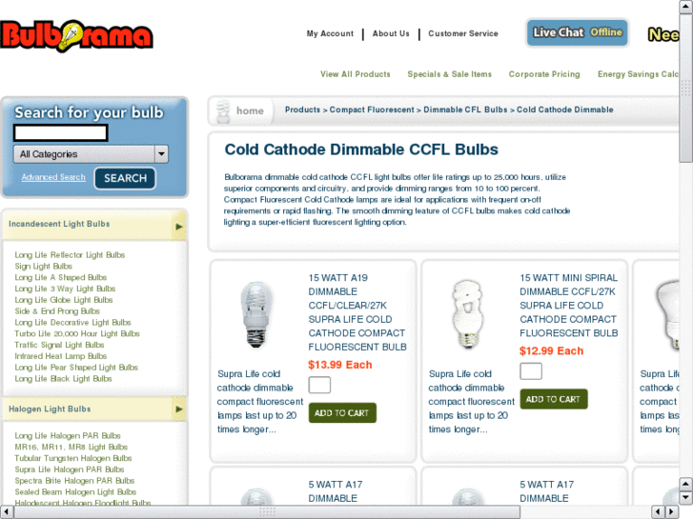Click the search text field
Screen dimensions: 693x519
61,132
